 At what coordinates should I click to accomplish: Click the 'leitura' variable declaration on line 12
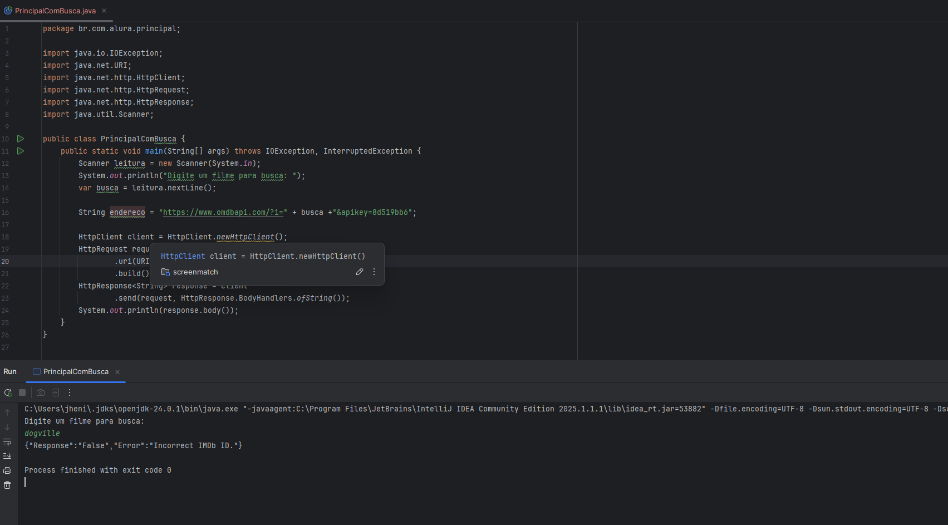point(130,163)
